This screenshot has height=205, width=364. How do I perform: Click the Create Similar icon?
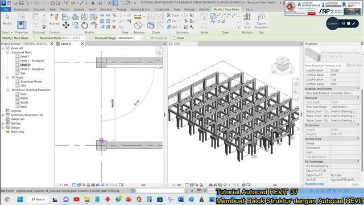click(151, 25)
